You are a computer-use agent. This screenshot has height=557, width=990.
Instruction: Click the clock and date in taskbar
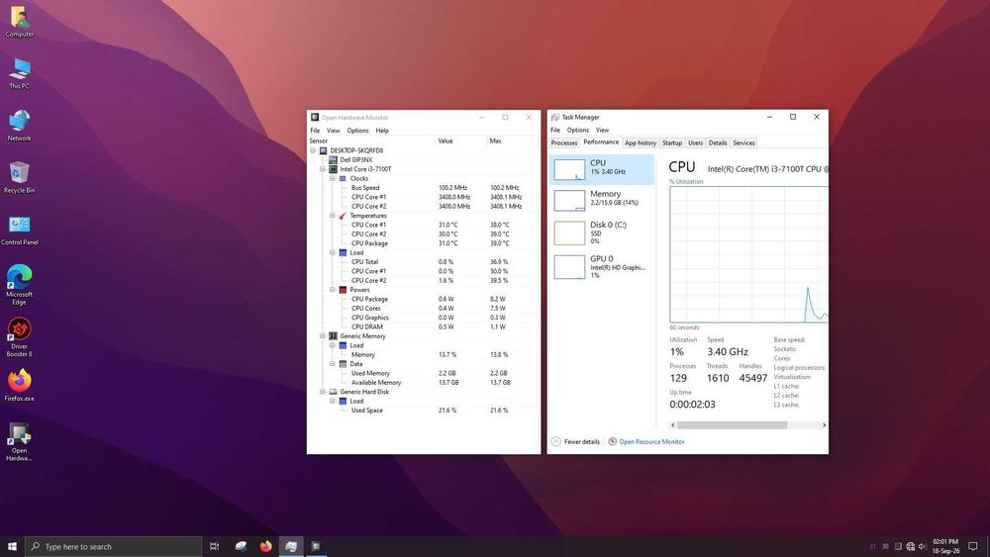[945, 546]
